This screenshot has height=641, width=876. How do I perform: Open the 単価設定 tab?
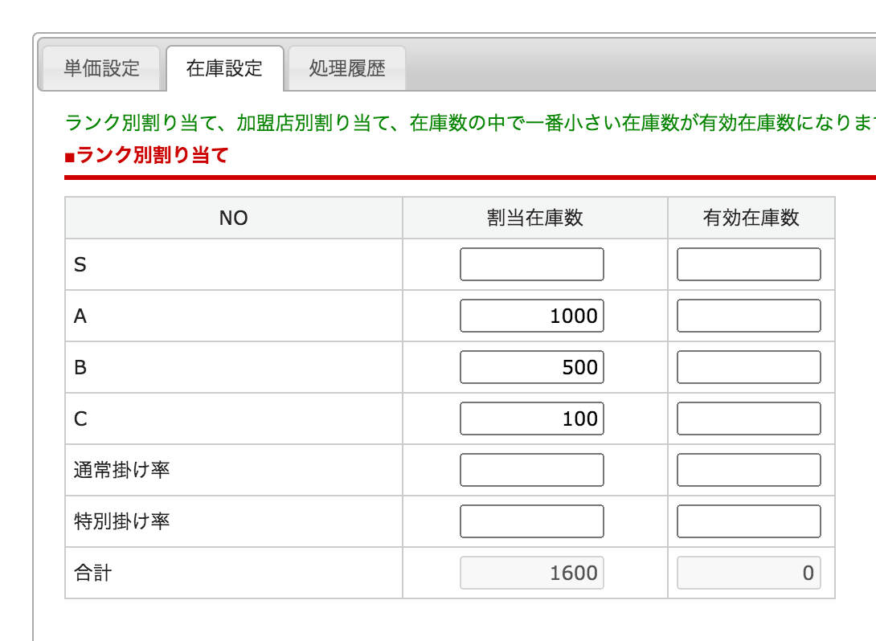pyautogui.click(x=102, y=68)
